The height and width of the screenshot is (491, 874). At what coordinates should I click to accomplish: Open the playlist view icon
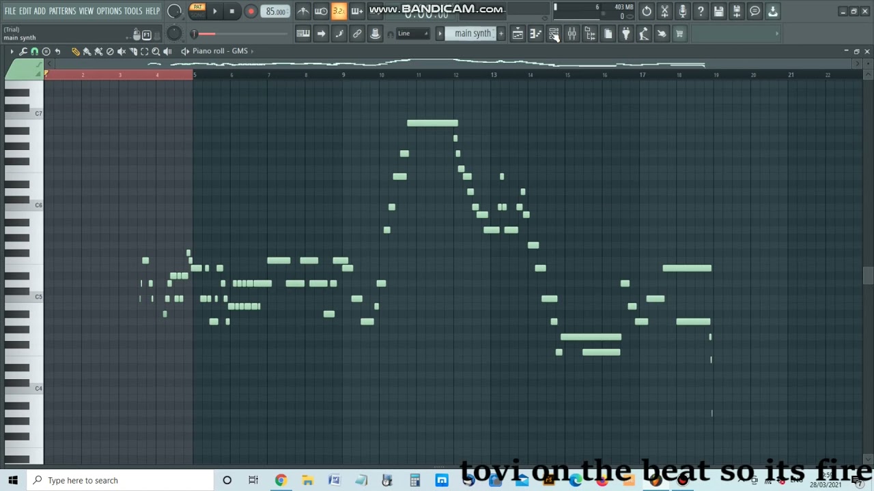click(x=518, y=33)
